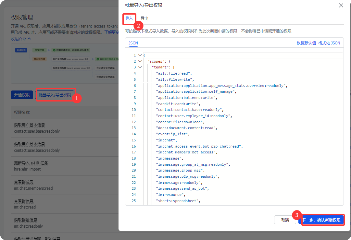Click the 恢复默认值 link
Screen dimensions: 351x240
click(x=306, y=43)
